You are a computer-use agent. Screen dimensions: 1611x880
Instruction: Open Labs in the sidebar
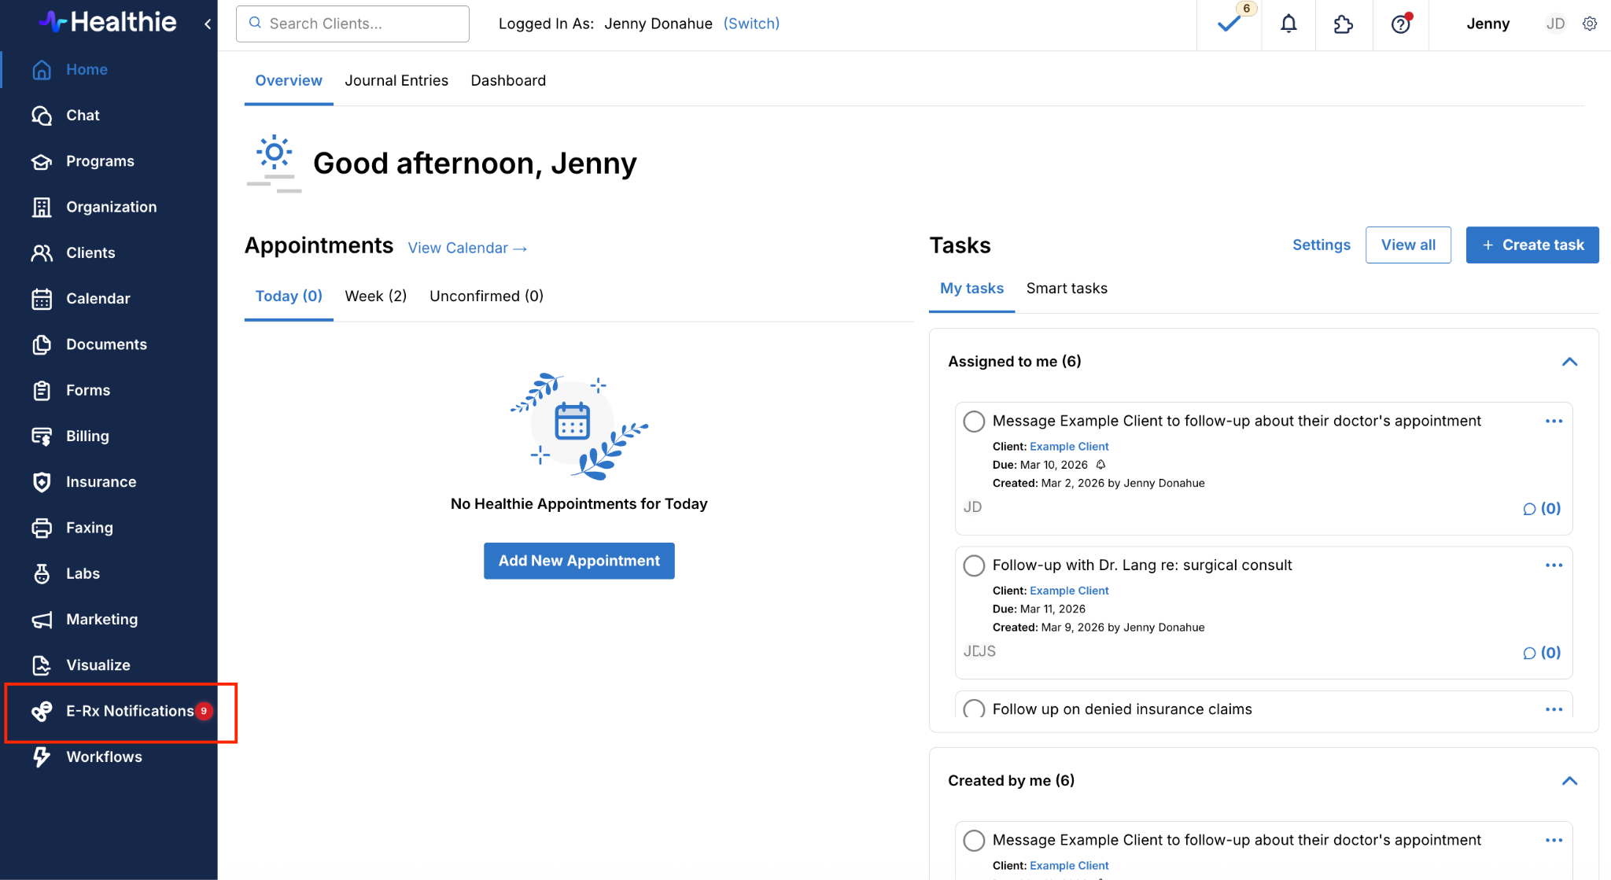coord(83,573)
